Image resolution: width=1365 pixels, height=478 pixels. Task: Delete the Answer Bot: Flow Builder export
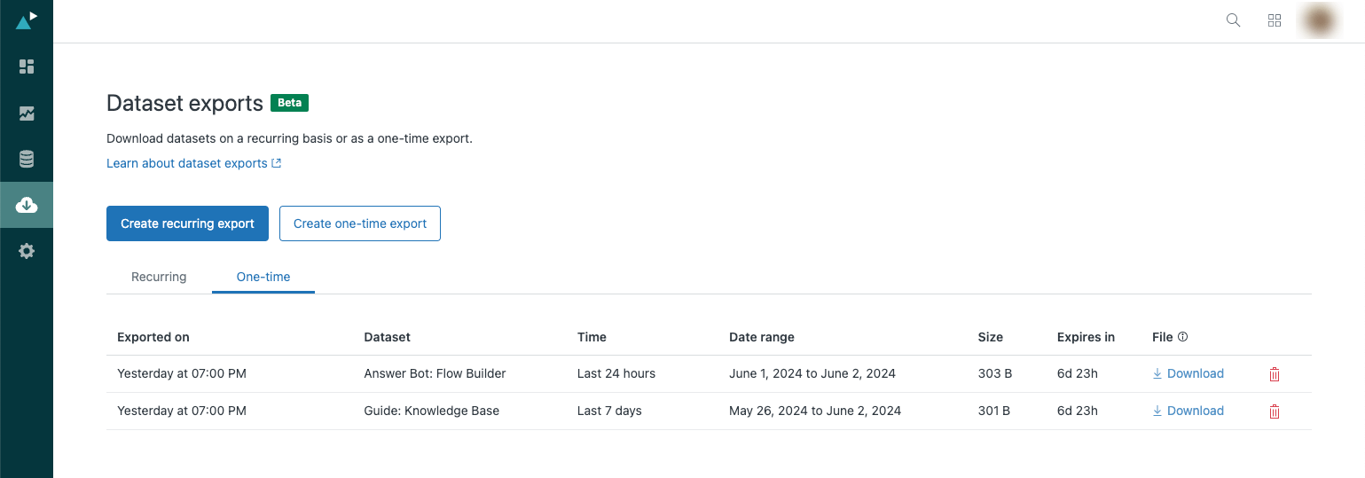click(x=1275, y=374)
